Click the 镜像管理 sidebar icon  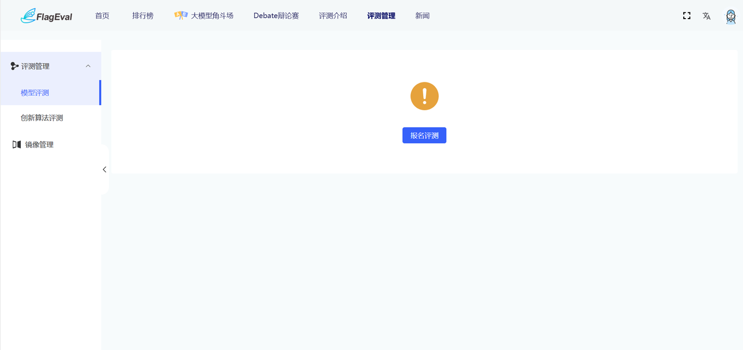16,145
